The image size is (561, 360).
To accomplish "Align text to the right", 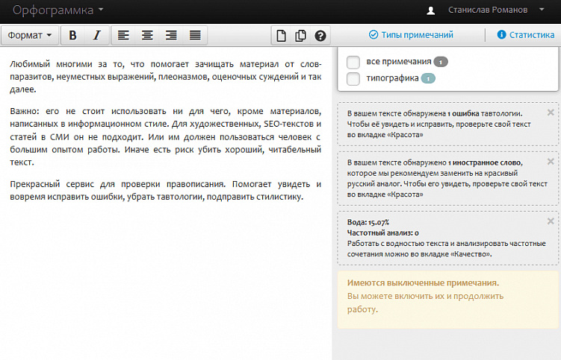I will point(171,35).
